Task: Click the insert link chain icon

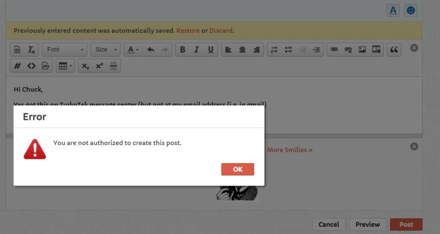Action: pos(334,50)
